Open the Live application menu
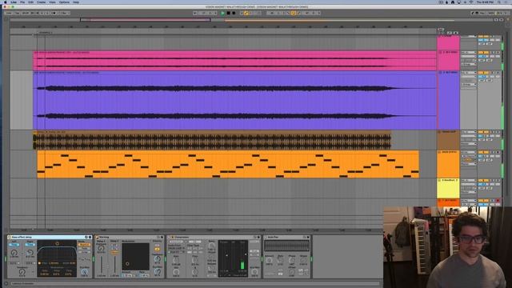The image size is (512, 288). pyautogui.click(x=14, y=2)
